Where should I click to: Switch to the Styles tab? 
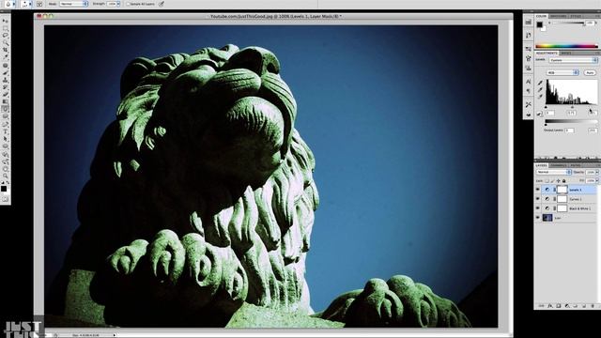pyautogui.click(x=576, y=16)
